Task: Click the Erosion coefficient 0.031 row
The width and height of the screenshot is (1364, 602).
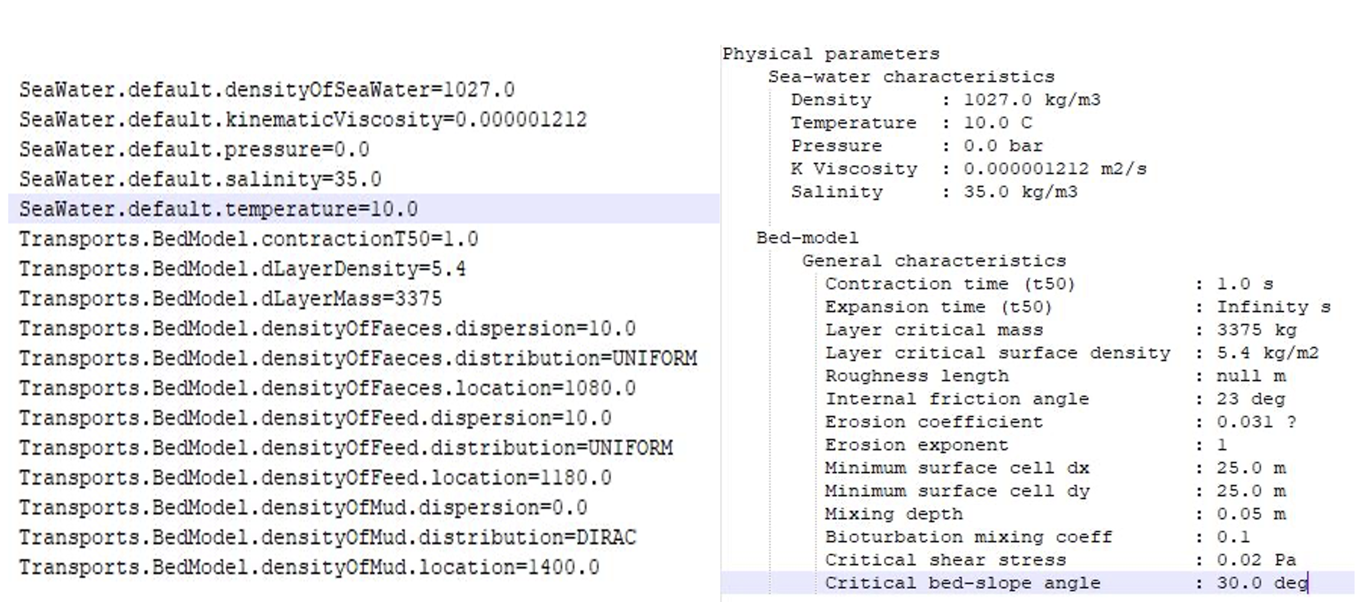Action: pyautogui.click(x=1059, y=422)
